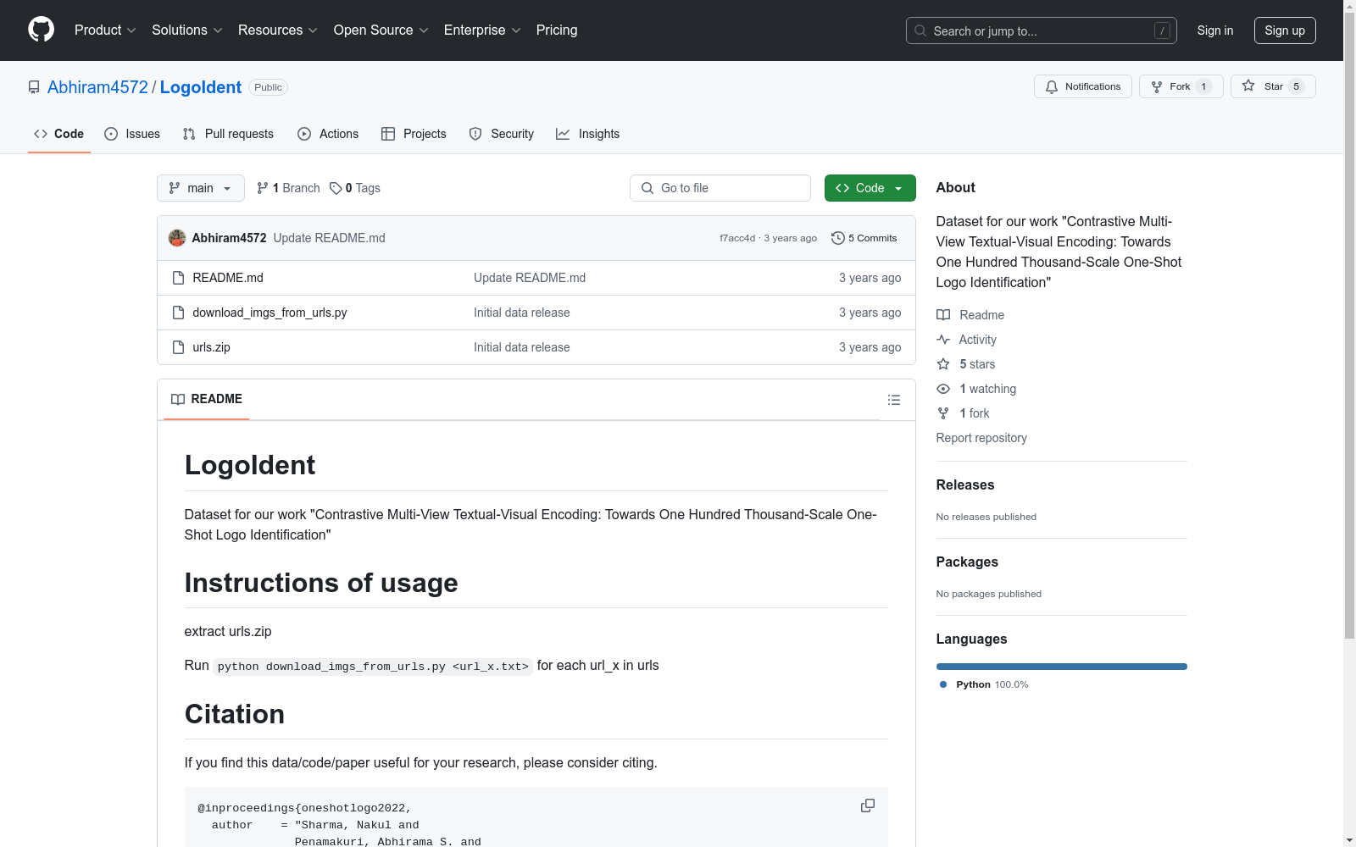Click the Citation heading

point(235,714)
